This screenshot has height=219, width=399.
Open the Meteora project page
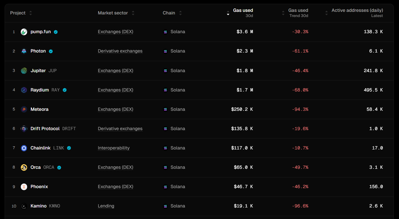(40, 109)
